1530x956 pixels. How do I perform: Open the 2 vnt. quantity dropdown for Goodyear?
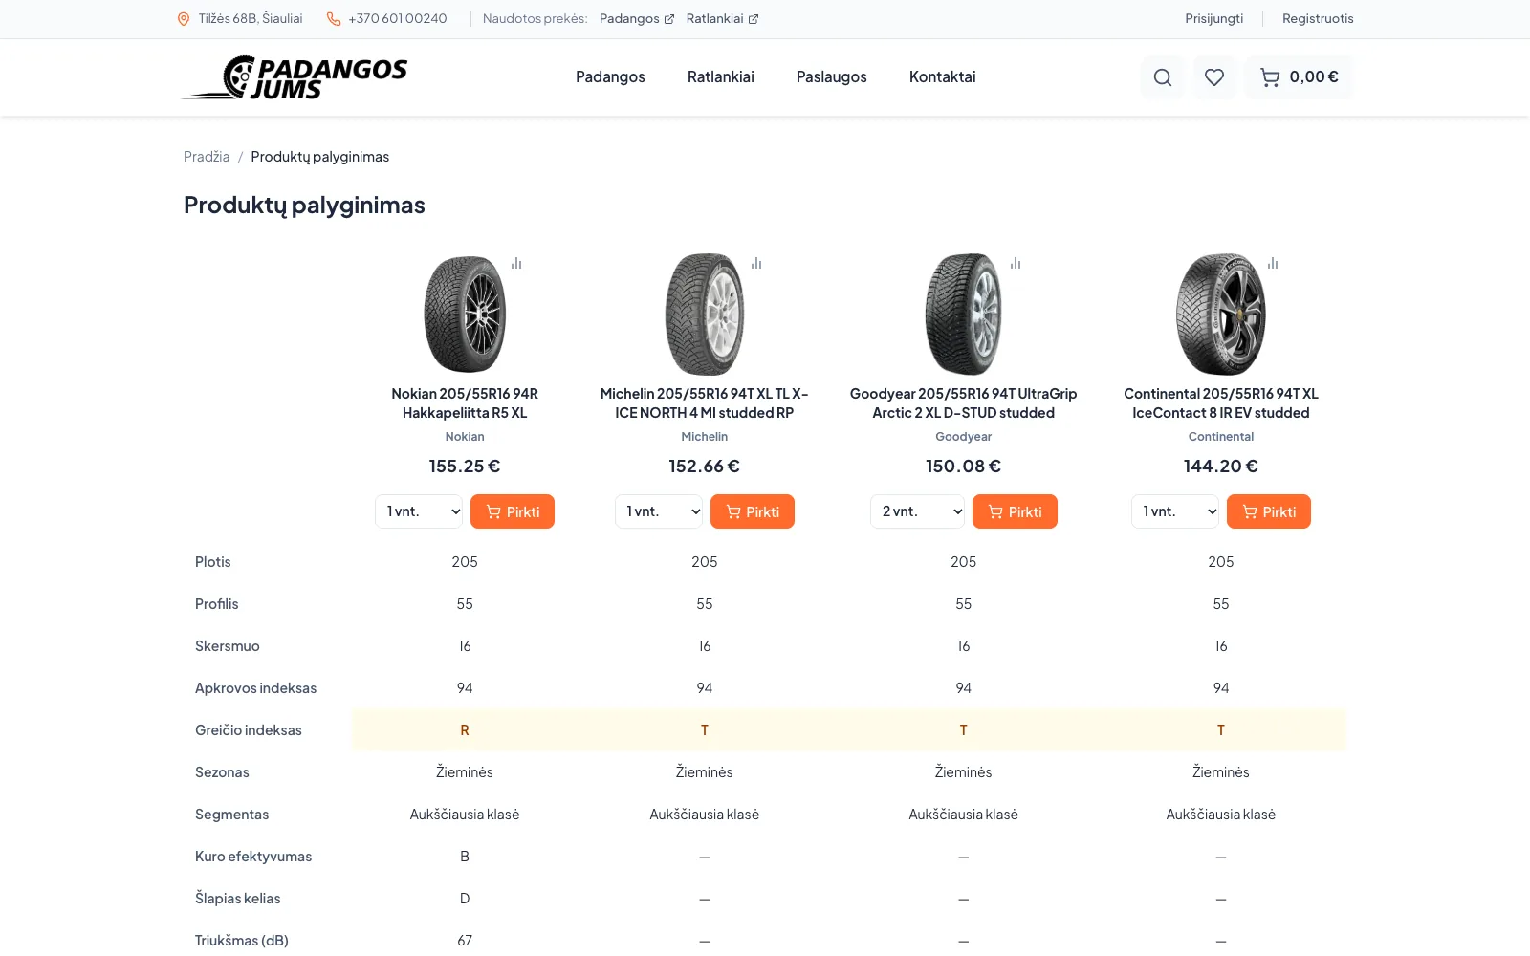point(918,511)
